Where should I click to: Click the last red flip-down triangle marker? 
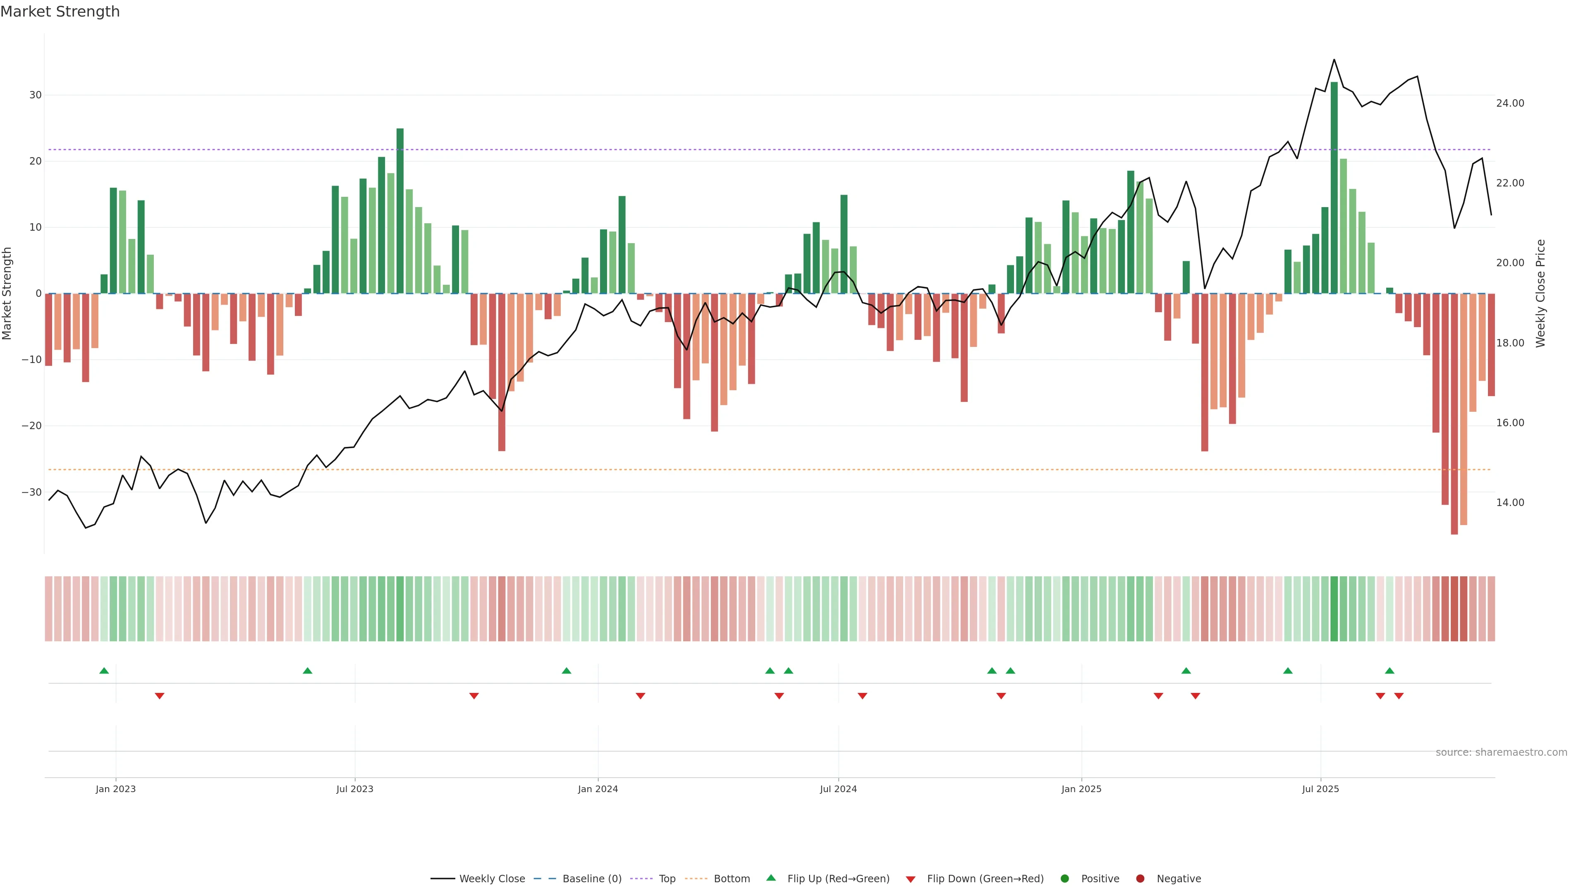coord(1399,696)
